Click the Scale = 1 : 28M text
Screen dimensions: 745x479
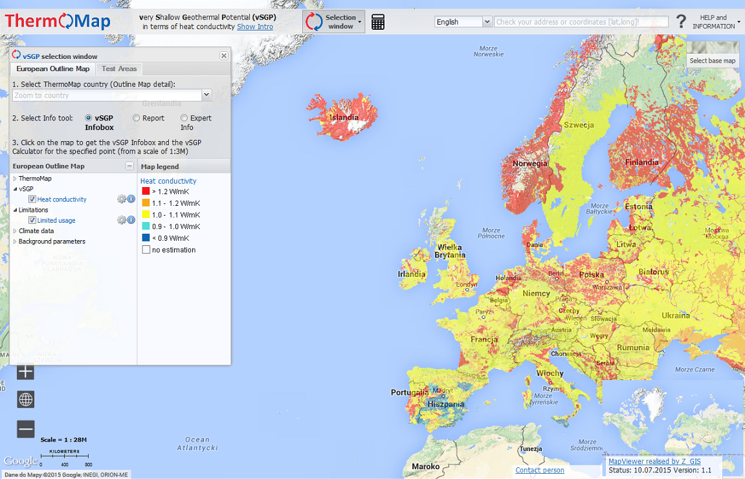(x=63, y=440)
